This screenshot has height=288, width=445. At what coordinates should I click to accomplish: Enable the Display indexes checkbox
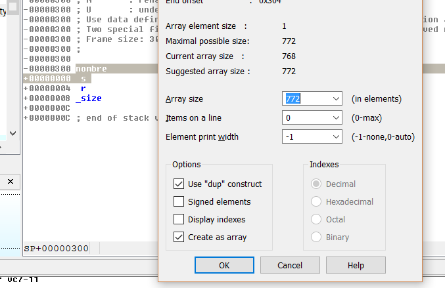click(179, 220)
